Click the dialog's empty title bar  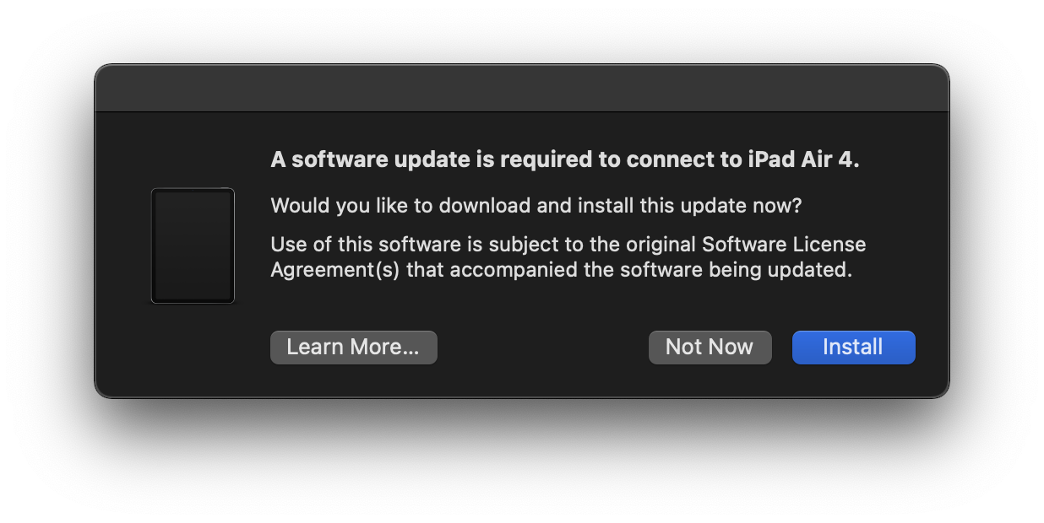pyautogui.click(x=521, y=89)
